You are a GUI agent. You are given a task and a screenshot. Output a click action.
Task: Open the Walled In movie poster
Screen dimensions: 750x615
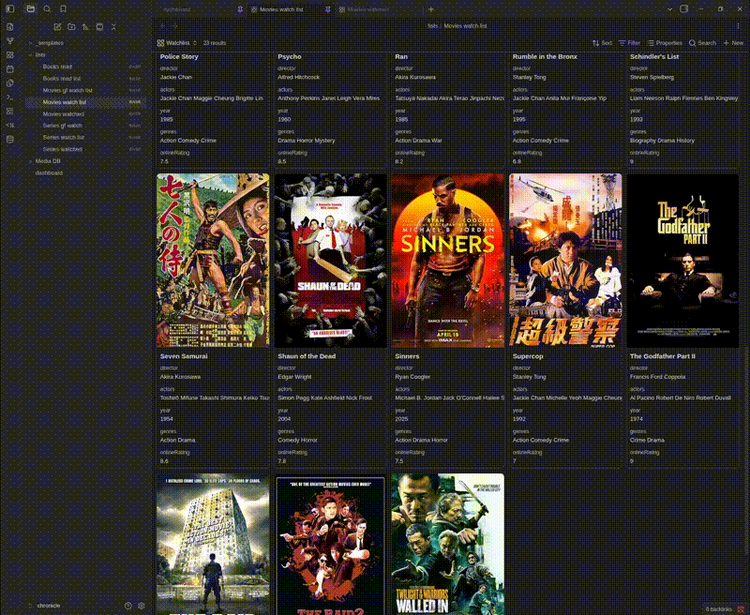pyautogui.click(x=448, y=545)
